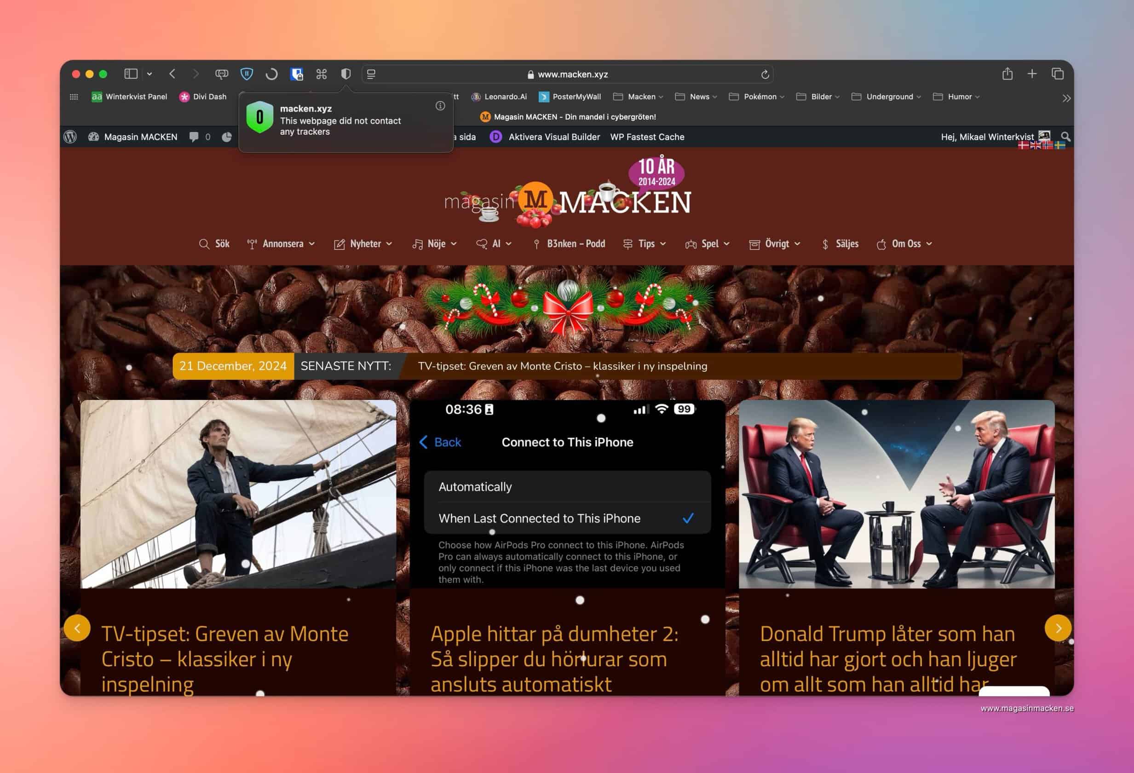Switch language to Danish flag
The width and height of the screenshot is (1134, 773).
[1023, 145]
